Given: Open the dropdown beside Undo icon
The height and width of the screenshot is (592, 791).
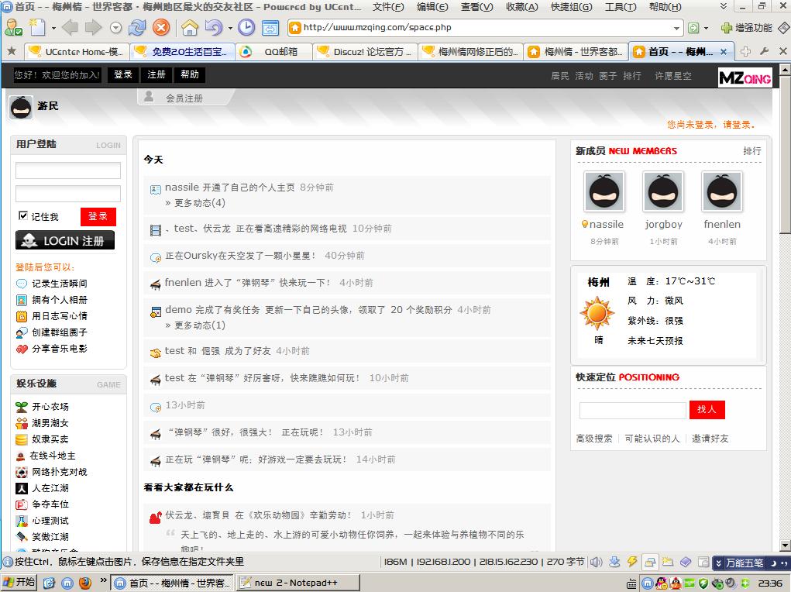Looking at the screenshot, I should 230,28.
